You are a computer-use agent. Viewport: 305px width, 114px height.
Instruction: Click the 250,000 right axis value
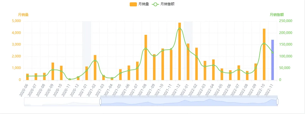point(286,21)
